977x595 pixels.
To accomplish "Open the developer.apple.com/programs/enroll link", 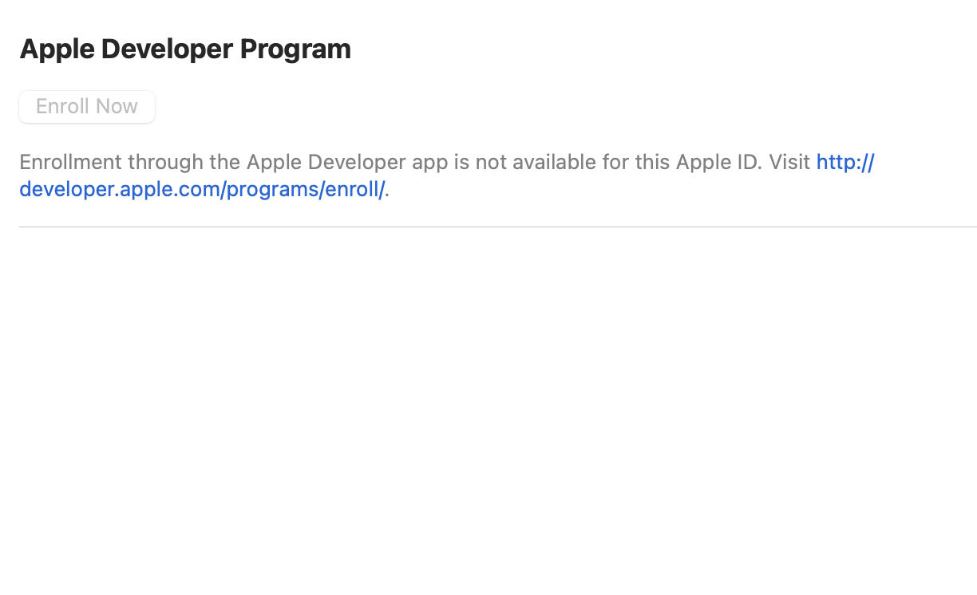I will click(203, 190).
